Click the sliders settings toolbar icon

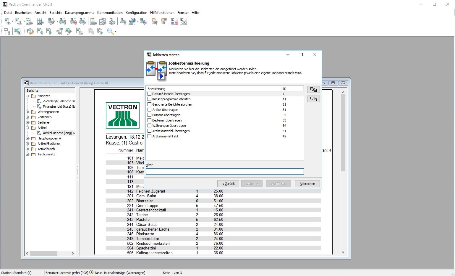click(x=59, y=31)
